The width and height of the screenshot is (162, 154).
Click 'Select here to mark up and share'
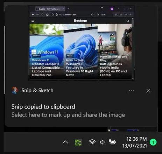pyautogui.click(x=68, y=115)
